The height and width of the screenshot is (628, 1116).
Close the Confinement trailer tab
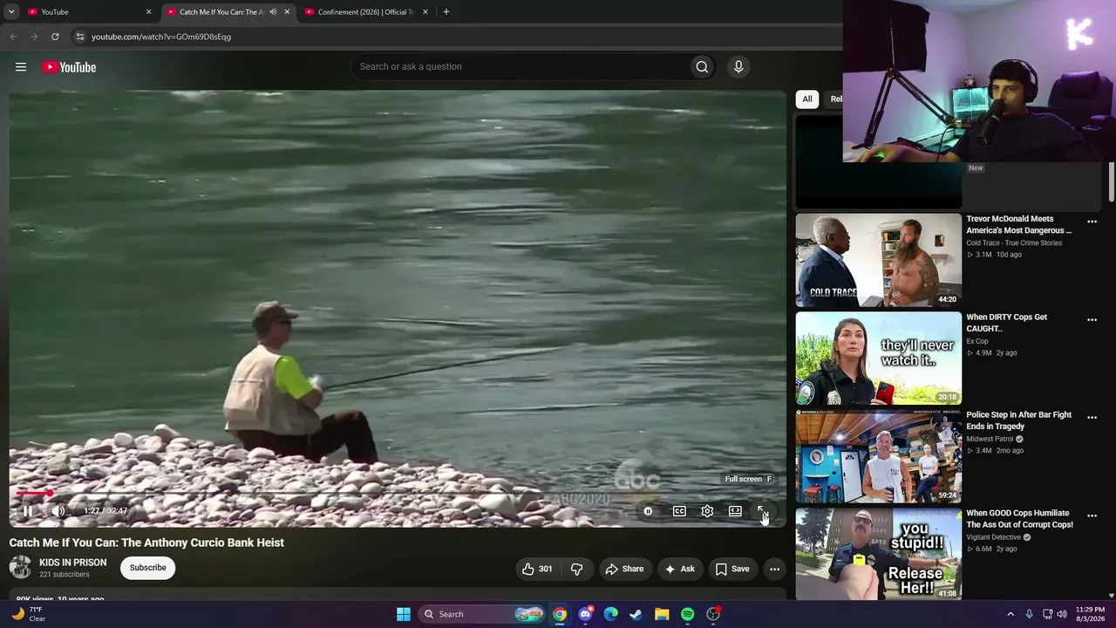[x=425, y=12]
